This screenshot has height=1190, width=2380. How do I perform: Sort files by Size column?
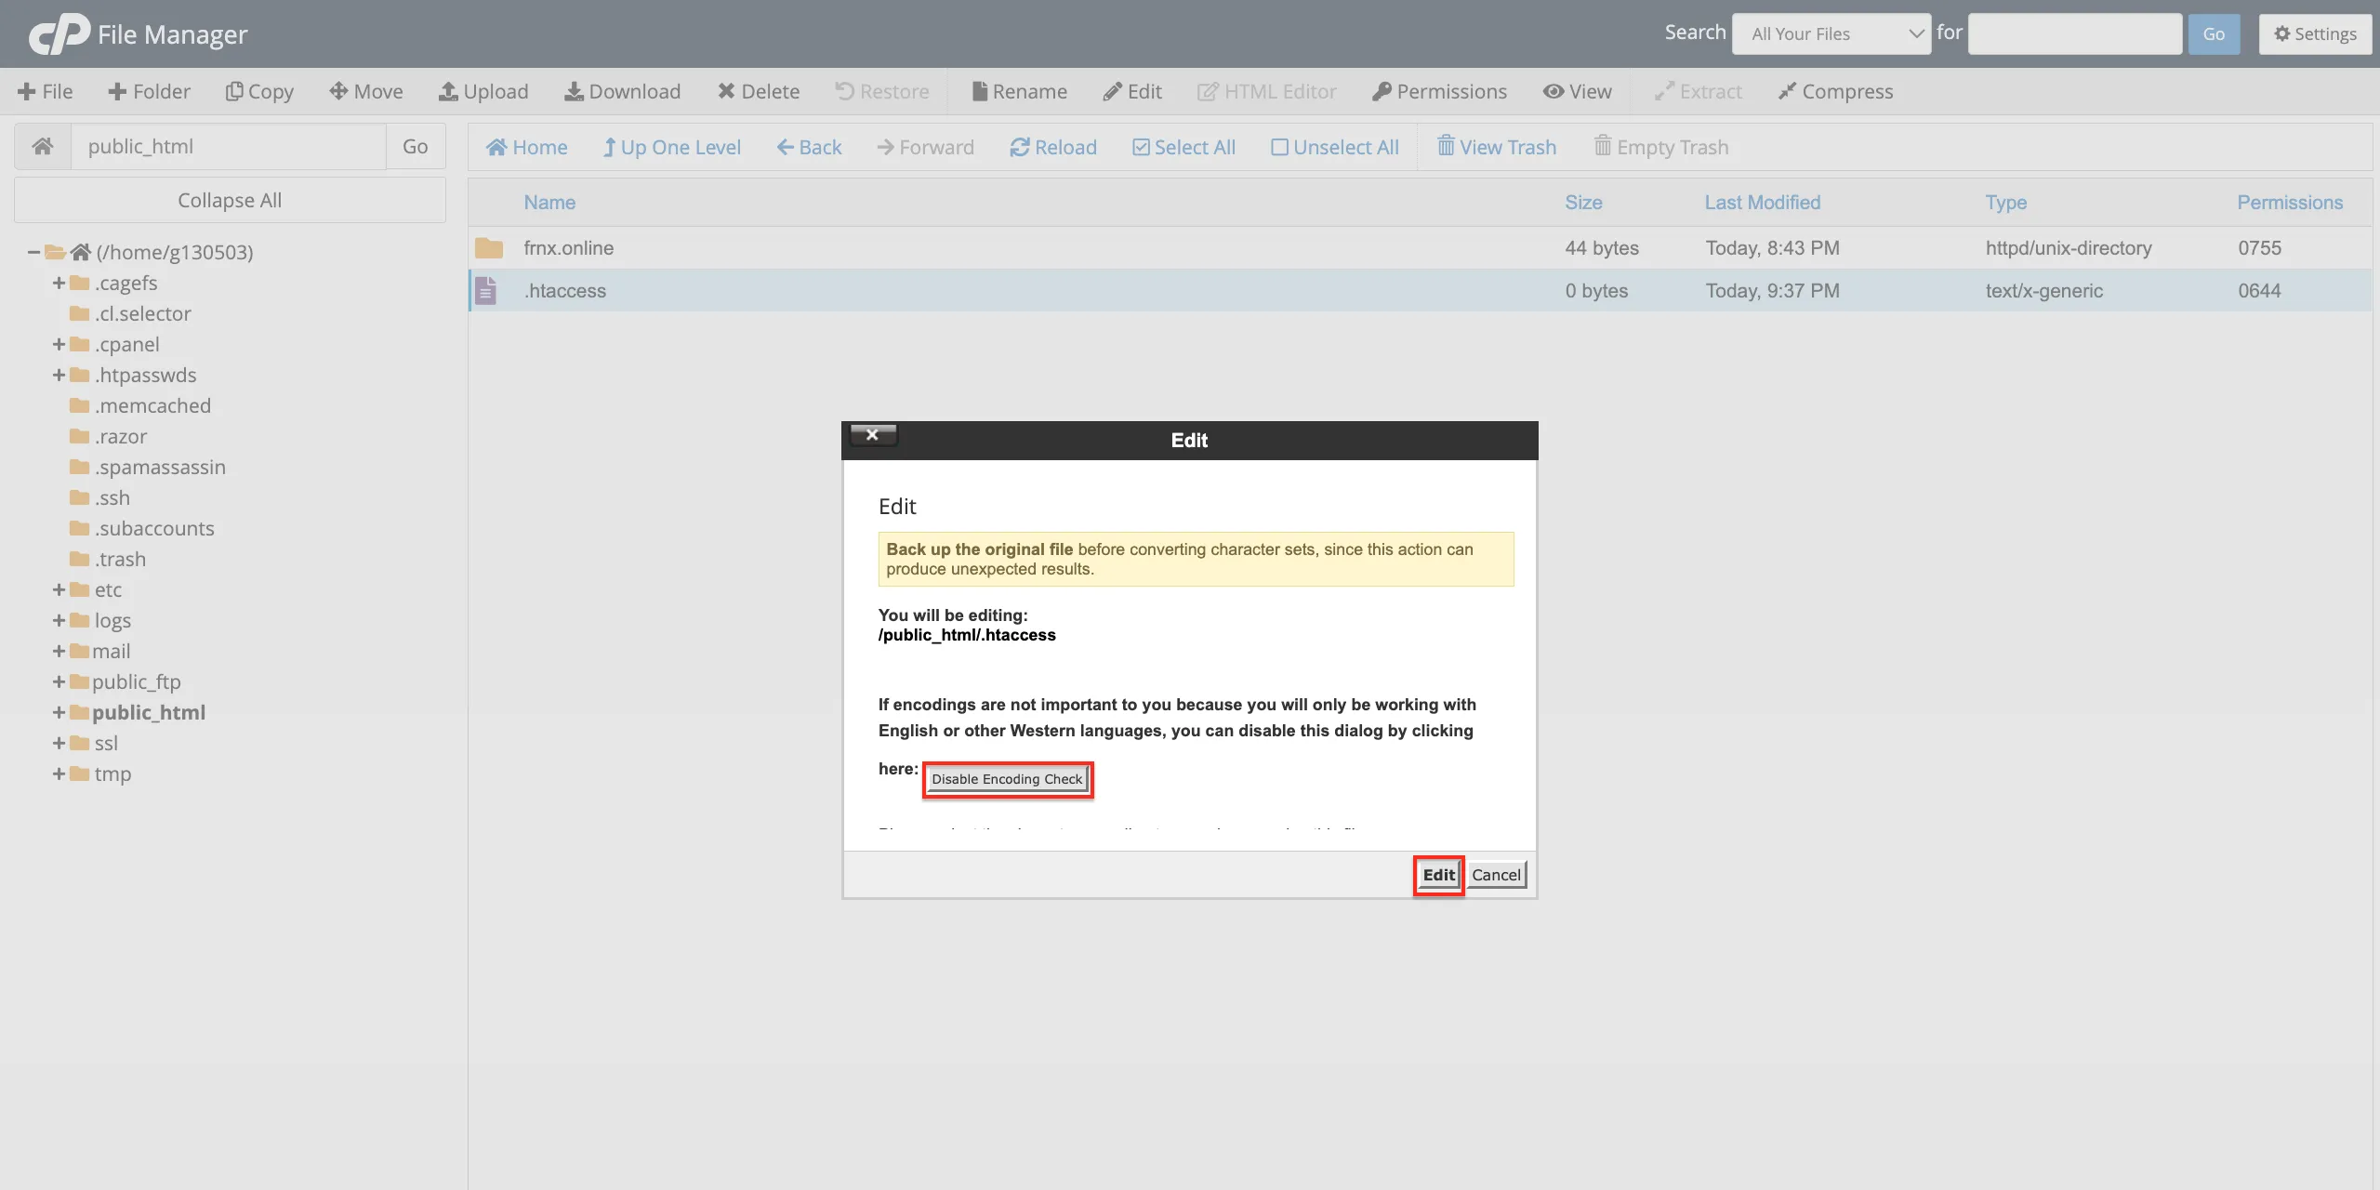pos(1583,203)
